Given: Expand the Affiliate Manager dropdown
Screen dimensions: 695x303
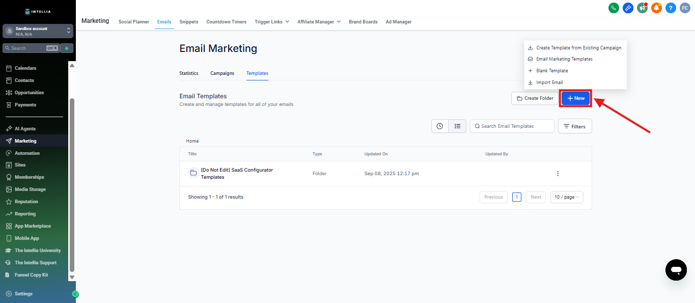Looking at the screenshot, I should coord(319,22).
